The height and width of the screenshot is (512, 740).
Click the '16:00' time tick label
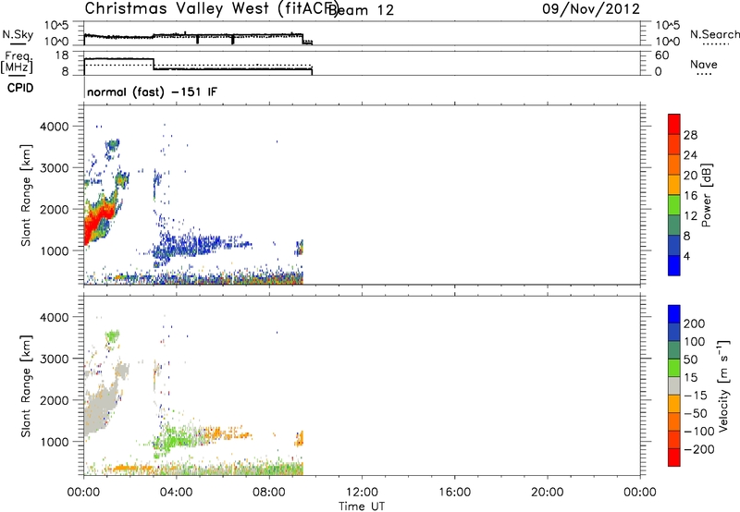pyautogui.click(x=454, y=493)
